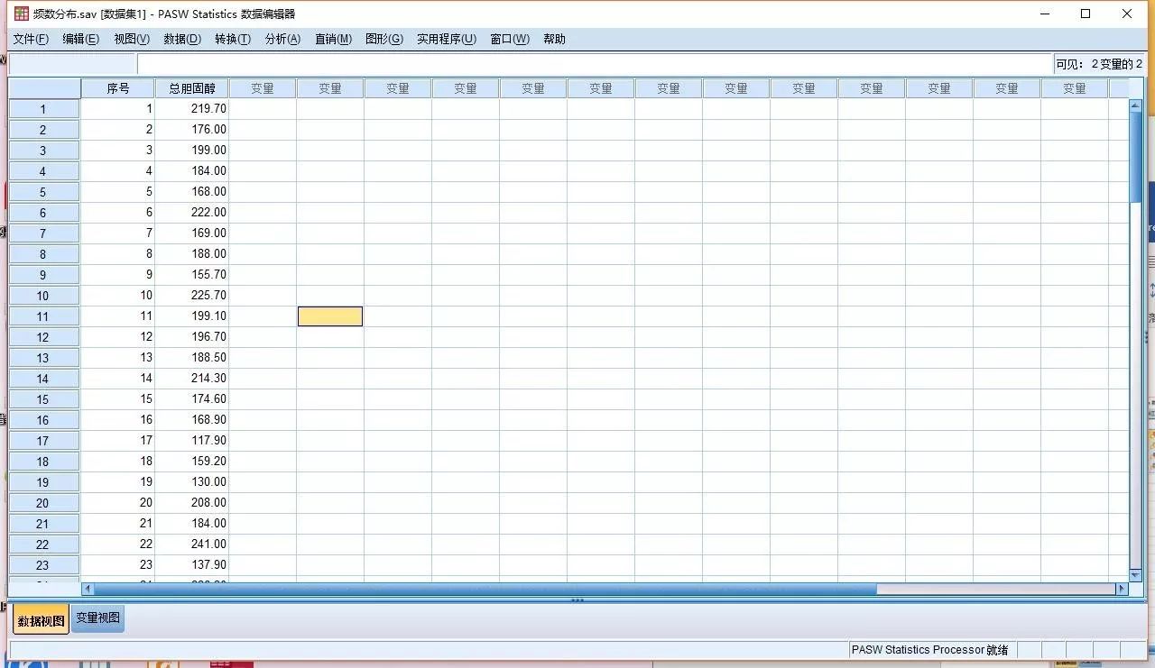Select the 序号 column header

117,88
